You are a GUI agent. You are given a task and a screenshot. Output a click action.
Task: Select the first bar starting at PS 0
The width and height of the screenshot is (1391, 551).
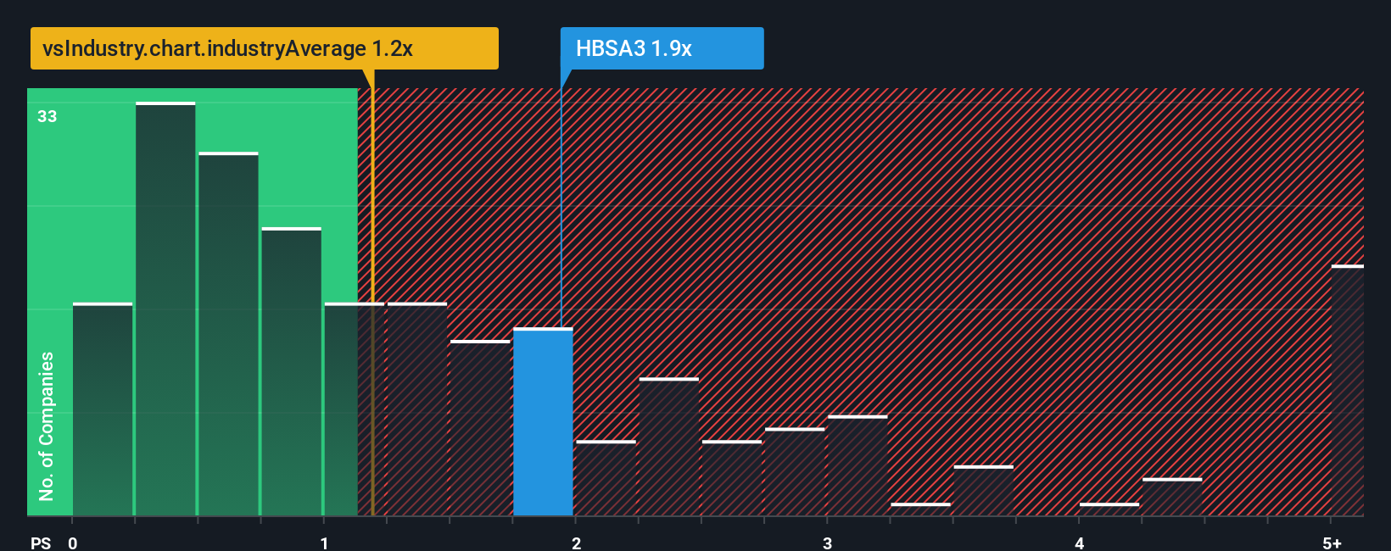click(103, 409)
